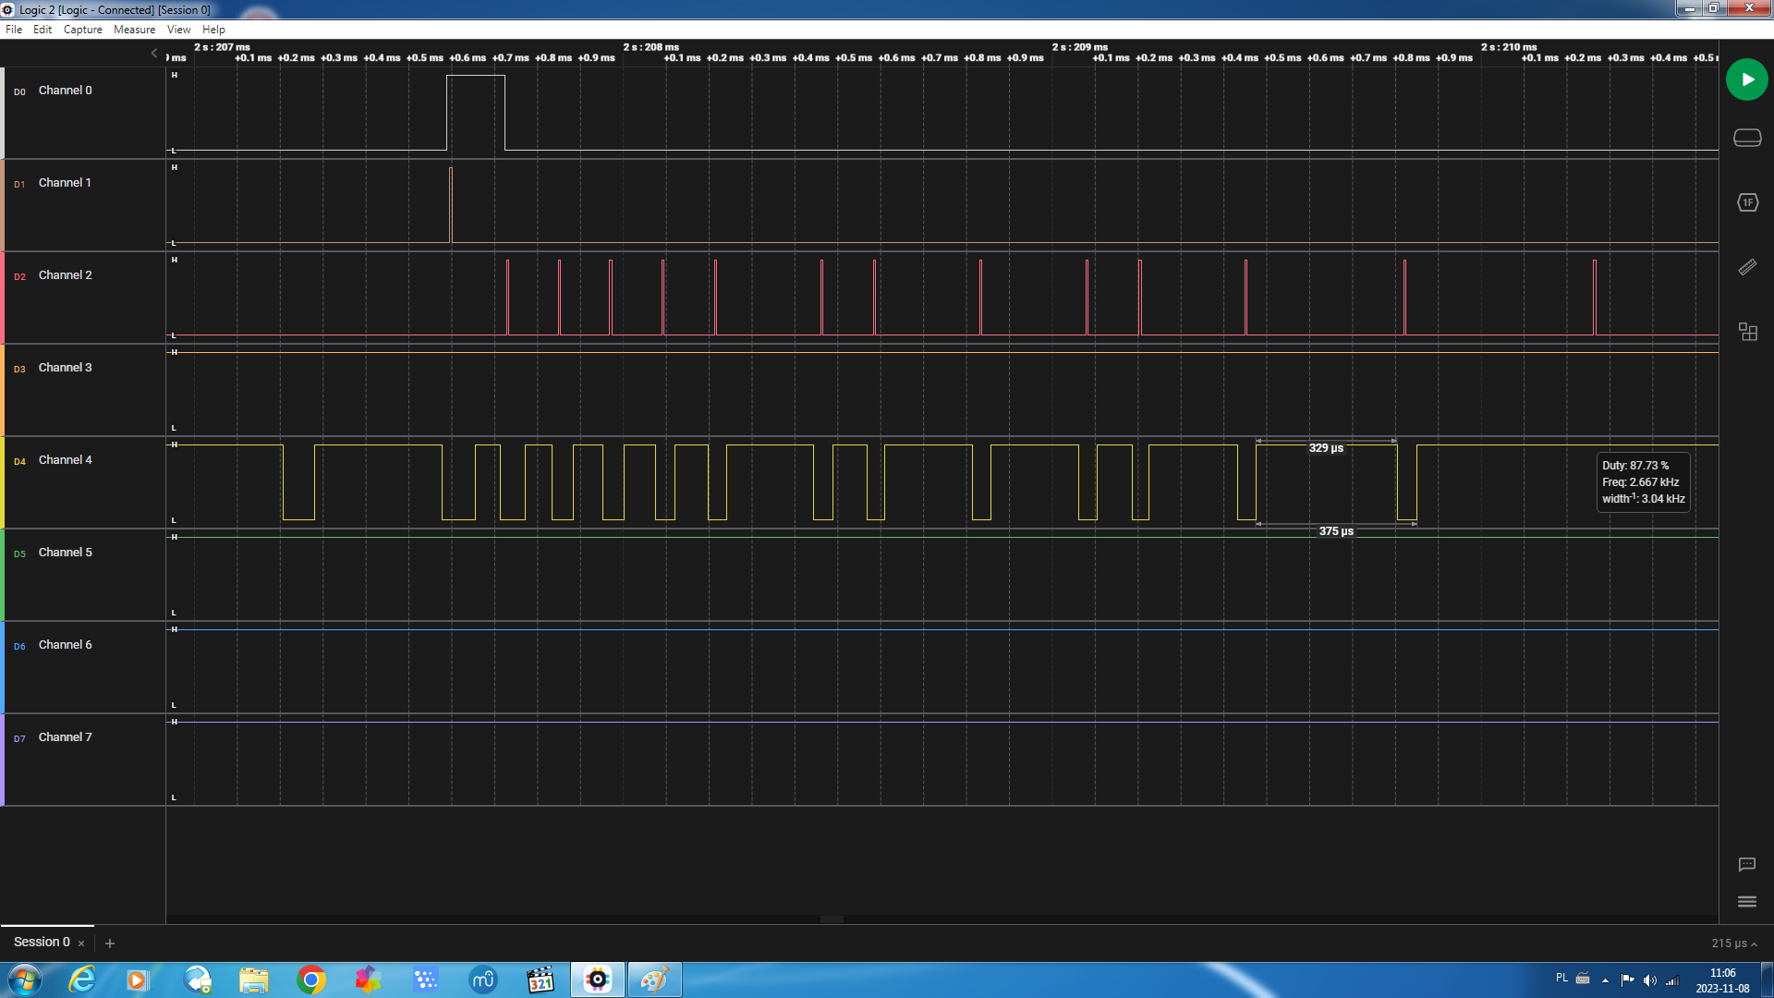
Task: Launch Google Chrome from taskbar
Action: click(311, 980)
